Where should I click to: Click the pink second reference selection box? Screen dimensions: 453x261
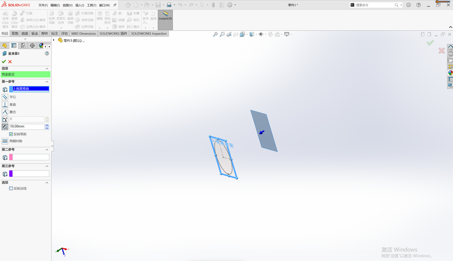pos(29,157)
